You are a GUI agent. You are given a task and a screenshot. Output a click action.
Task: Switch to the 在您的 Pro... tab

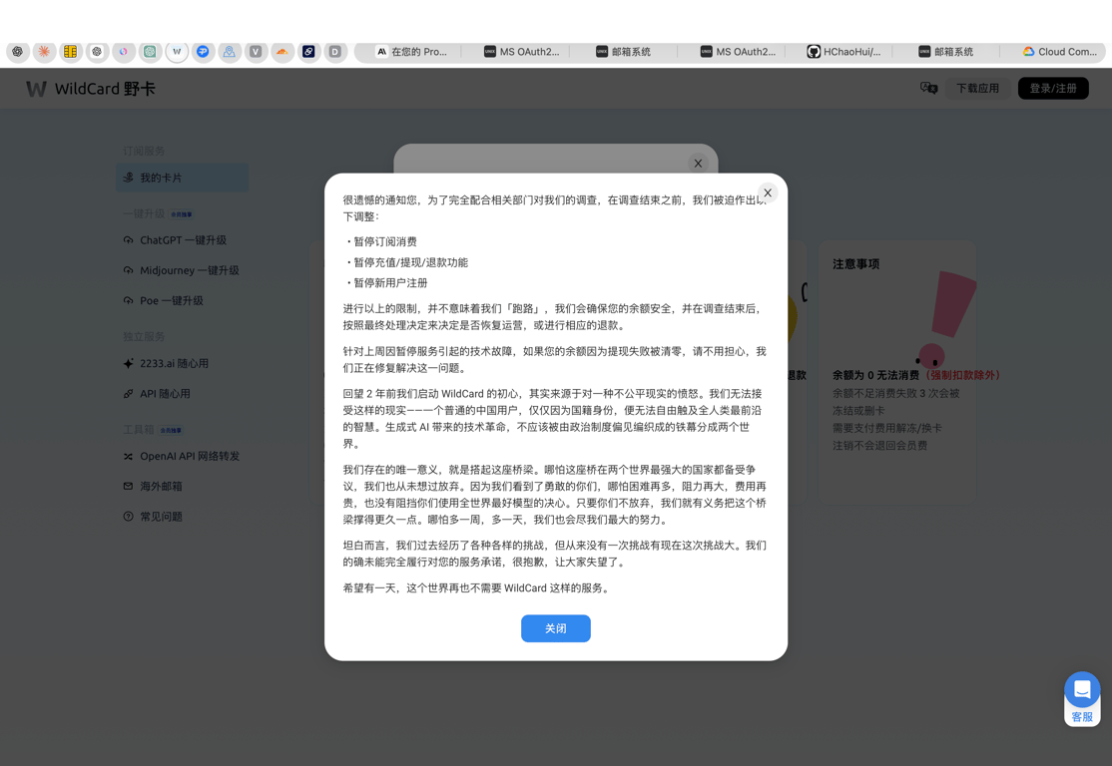point(411,52)
